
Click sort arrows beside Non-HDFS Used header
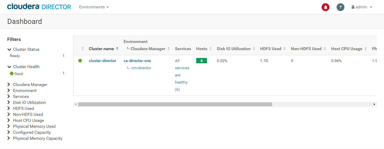[325, 49]
